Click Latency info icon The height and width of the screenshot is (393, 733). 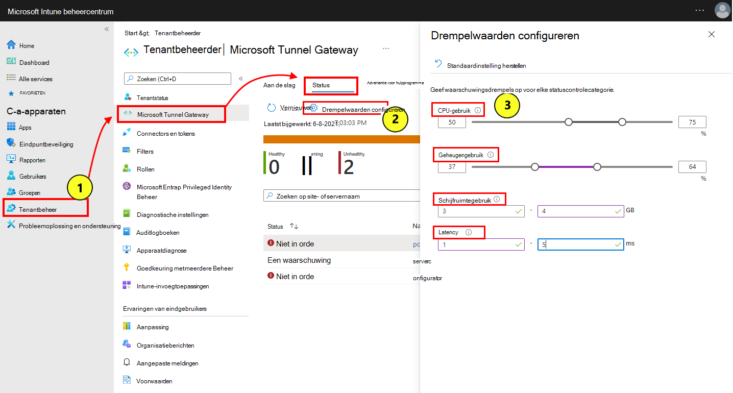[469, 232]
